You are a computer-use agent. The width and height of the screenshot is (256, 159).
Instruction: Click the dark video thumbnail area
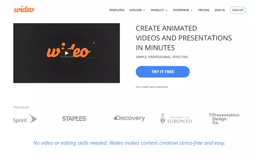coord(66,53)
